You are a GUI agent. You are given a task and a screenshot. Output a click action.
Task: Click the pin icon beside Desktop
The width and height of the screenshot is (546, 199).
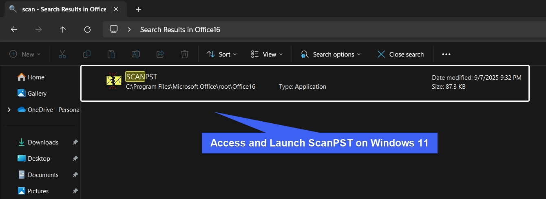tap(75, 158)
